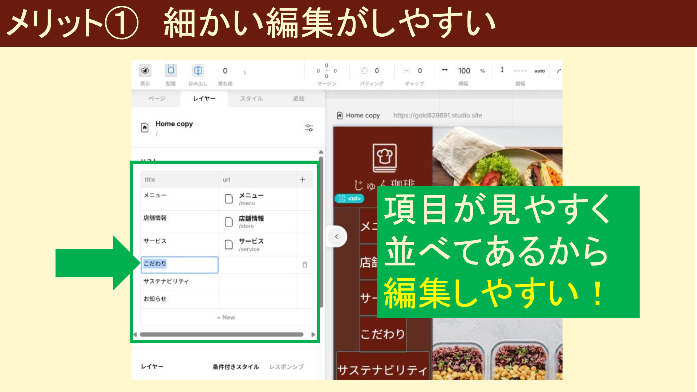The image size is (697, 392).
Task: Open Home copy page settings via sliders icon
Action: (309, 128)
